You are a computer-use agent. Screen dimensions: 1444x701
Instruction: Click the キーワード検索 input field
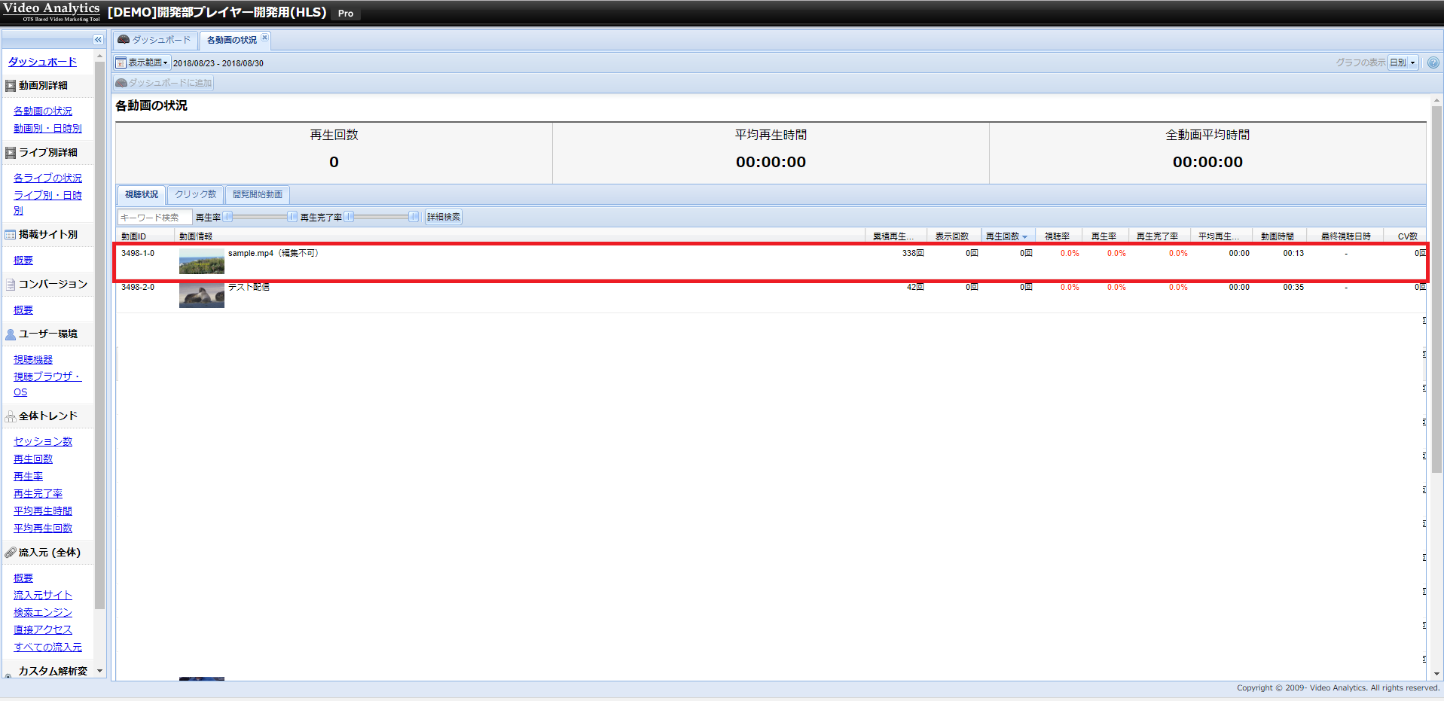[x=154, y=217]
